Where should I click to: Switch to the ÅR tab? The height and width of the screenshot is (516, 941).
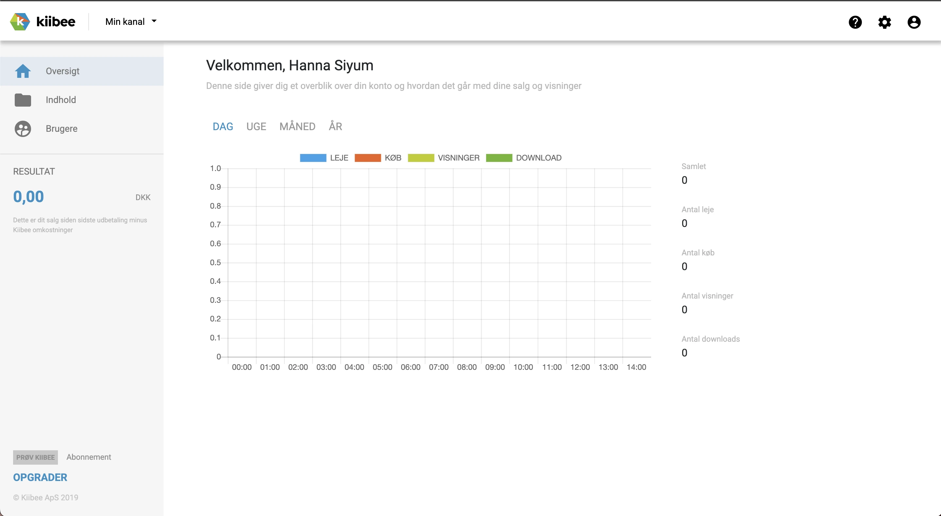pyautogui.click(x=335, y=126)
